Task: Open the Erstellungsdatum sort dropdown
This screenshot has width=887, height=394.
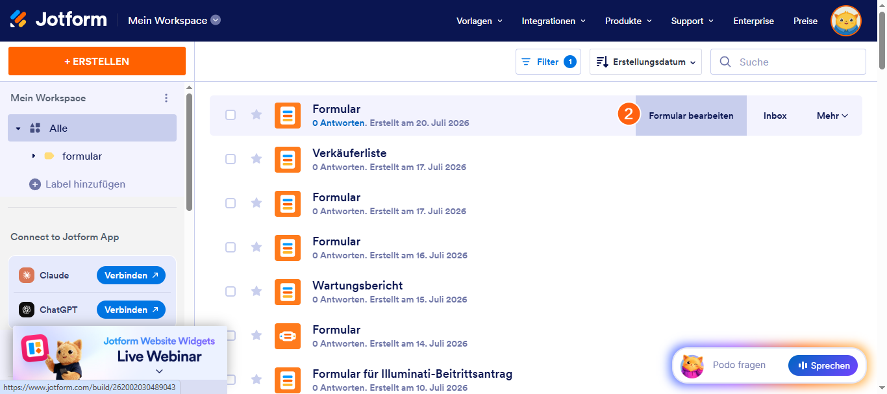Action: [x=645, y=62]
